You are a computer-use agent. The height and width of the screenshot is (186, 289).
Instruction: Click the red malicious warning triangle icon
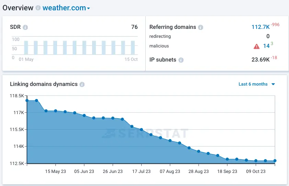click(x=256, y=46)
